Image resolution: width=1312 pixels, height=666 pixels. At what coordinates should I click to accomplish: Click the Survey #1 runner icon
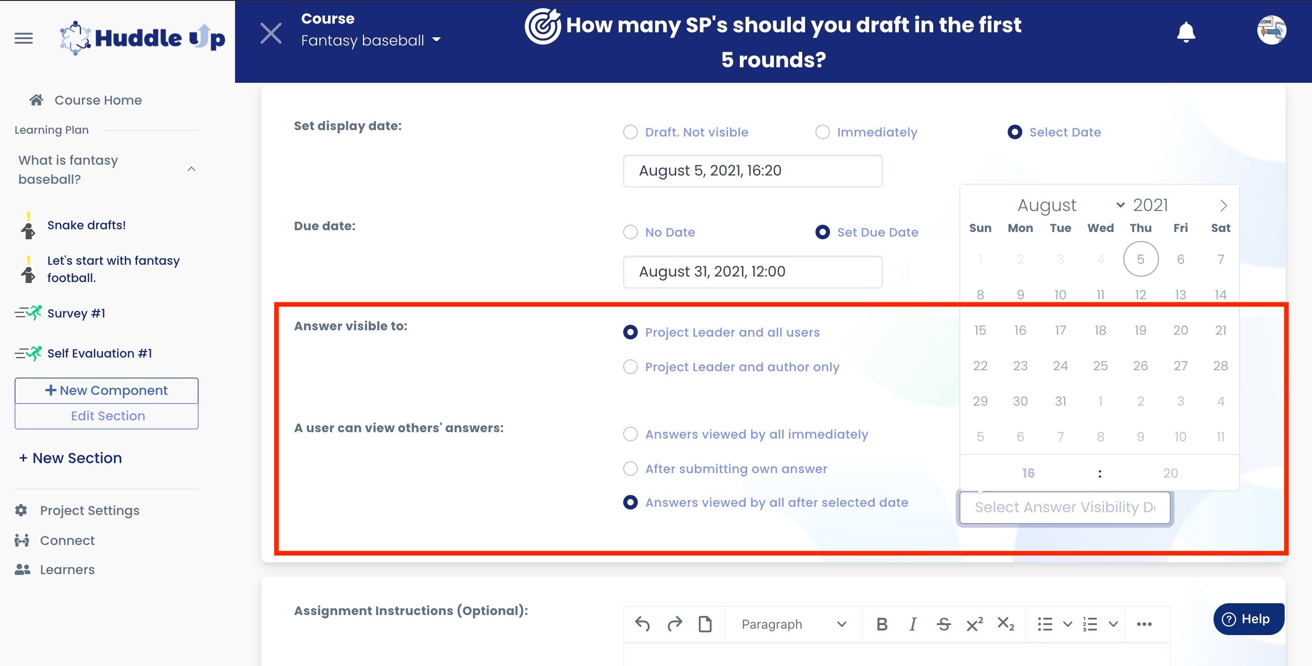[x=29, y=313]
